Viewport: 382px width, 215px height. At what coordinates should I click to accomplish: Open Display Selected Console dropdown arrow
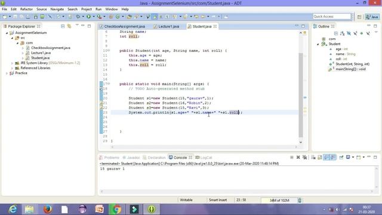click(353, 158)
